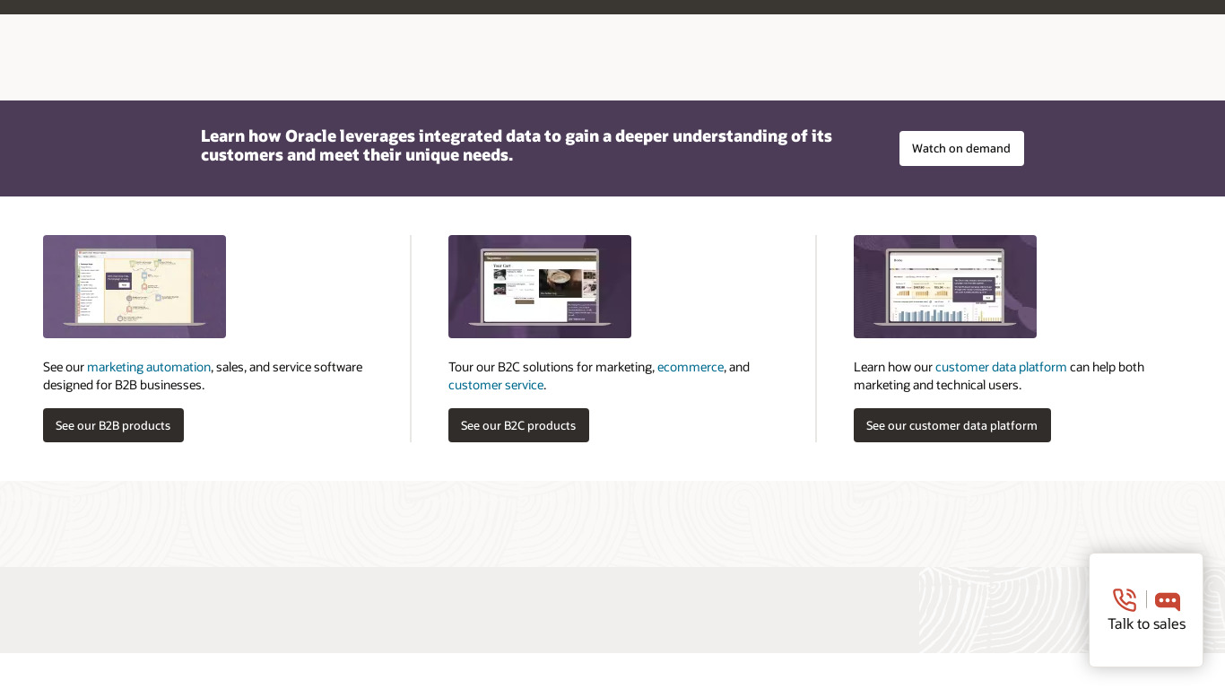This screenshot has width=1225, height=689.
Task: Click the Watch on demand button
Action: [961, 148]
